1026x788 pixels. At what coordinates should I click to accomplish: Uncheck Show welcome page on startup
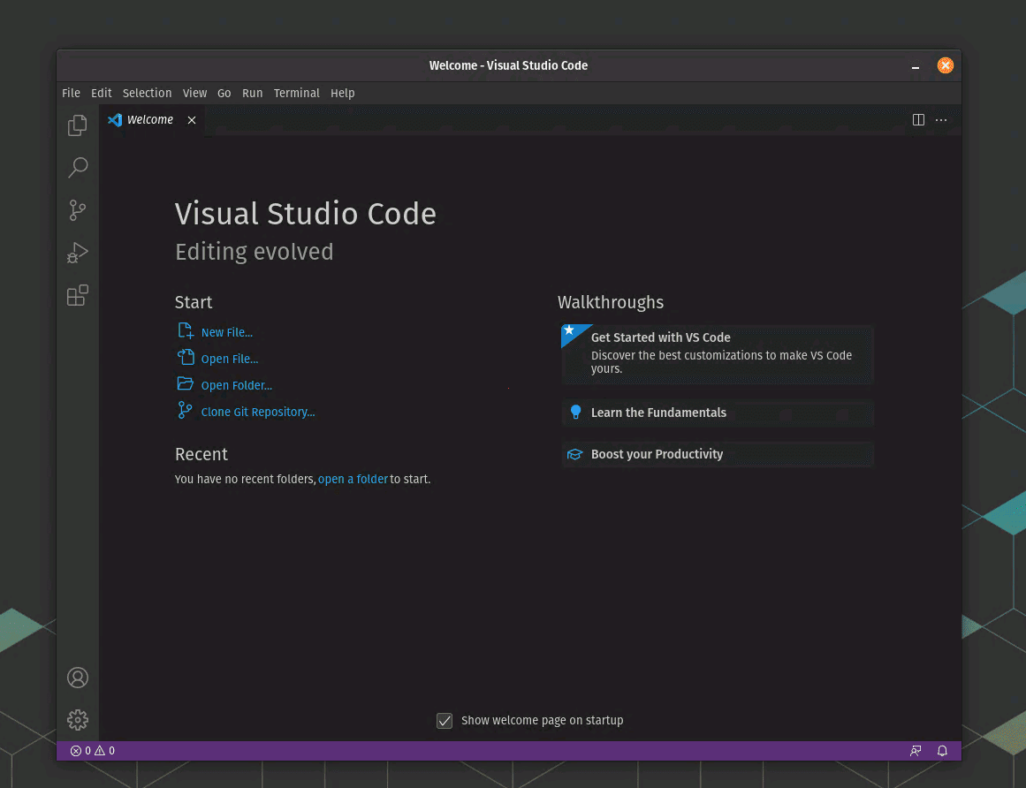tap(445, 721)
